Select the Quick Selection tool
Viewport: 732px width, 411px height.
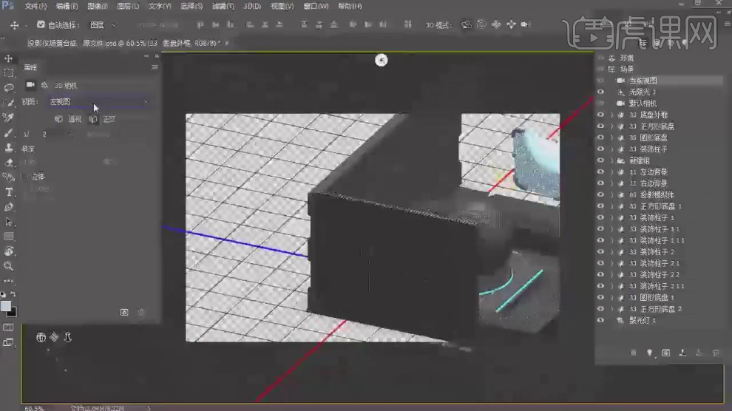coord(8,103)
